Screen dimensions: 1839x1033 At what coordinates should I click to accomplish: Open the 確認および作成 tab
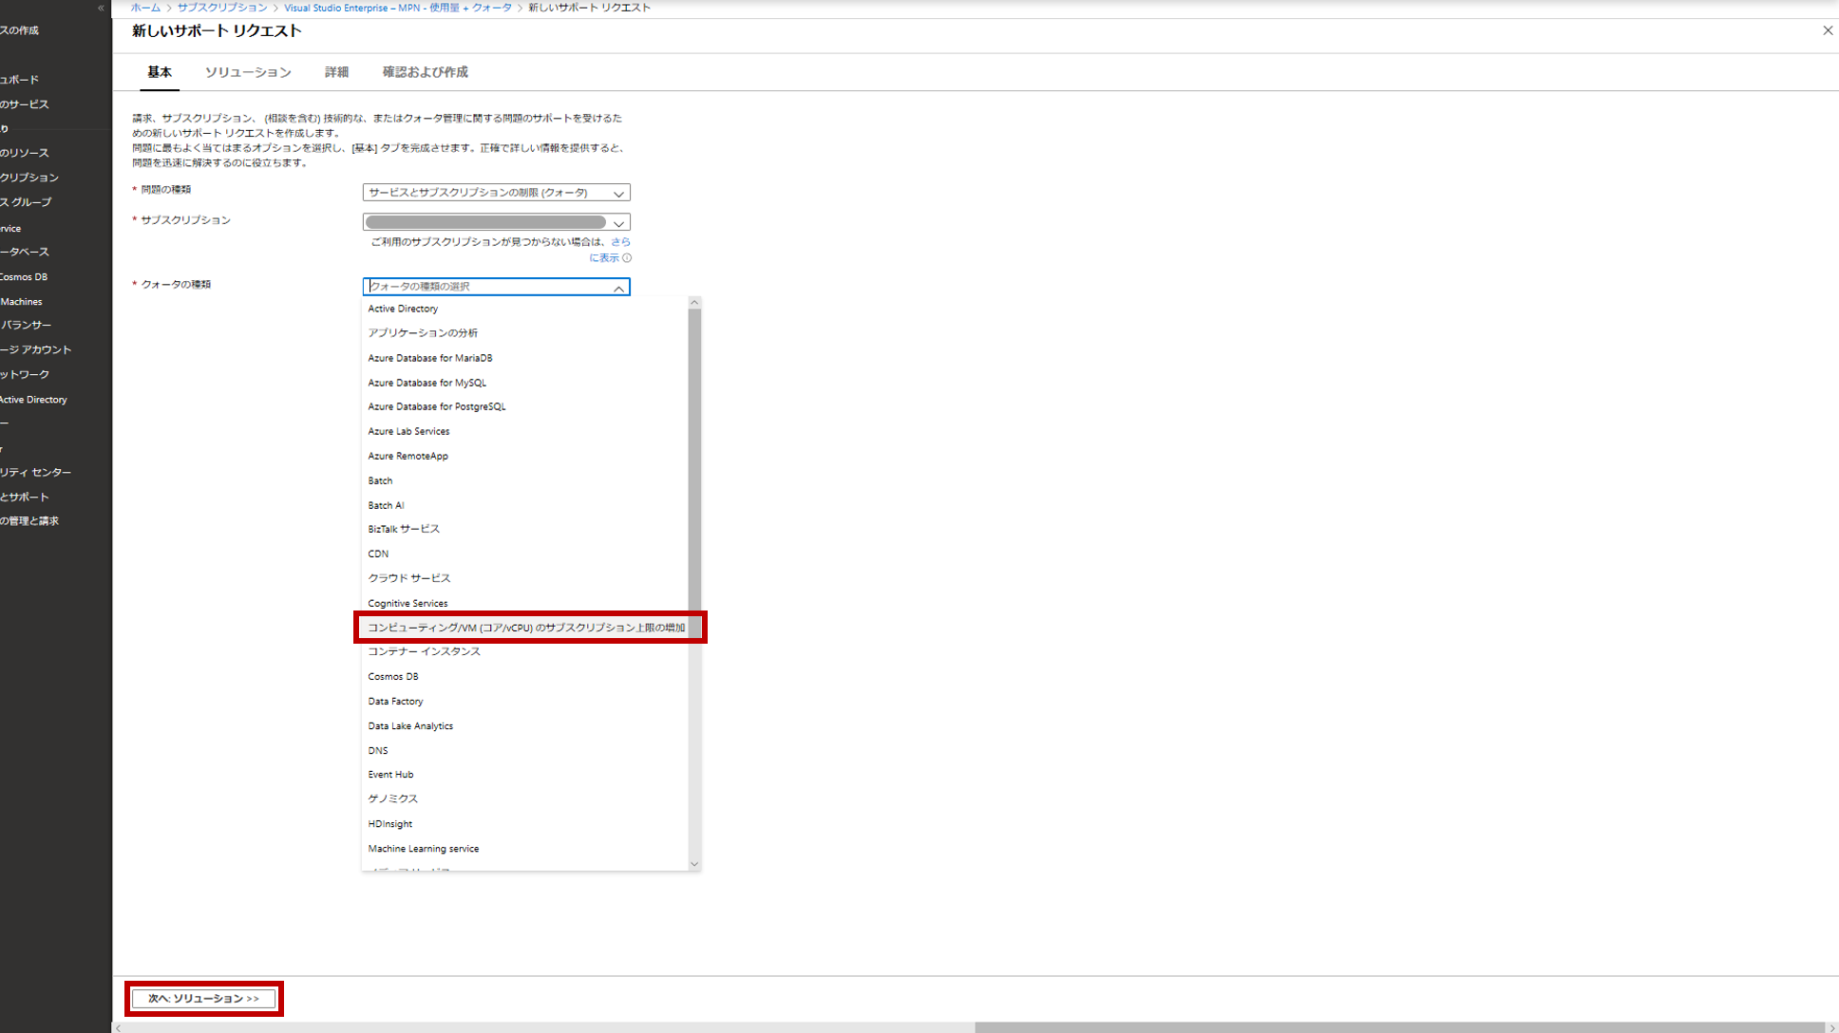(x=425, y=72)
